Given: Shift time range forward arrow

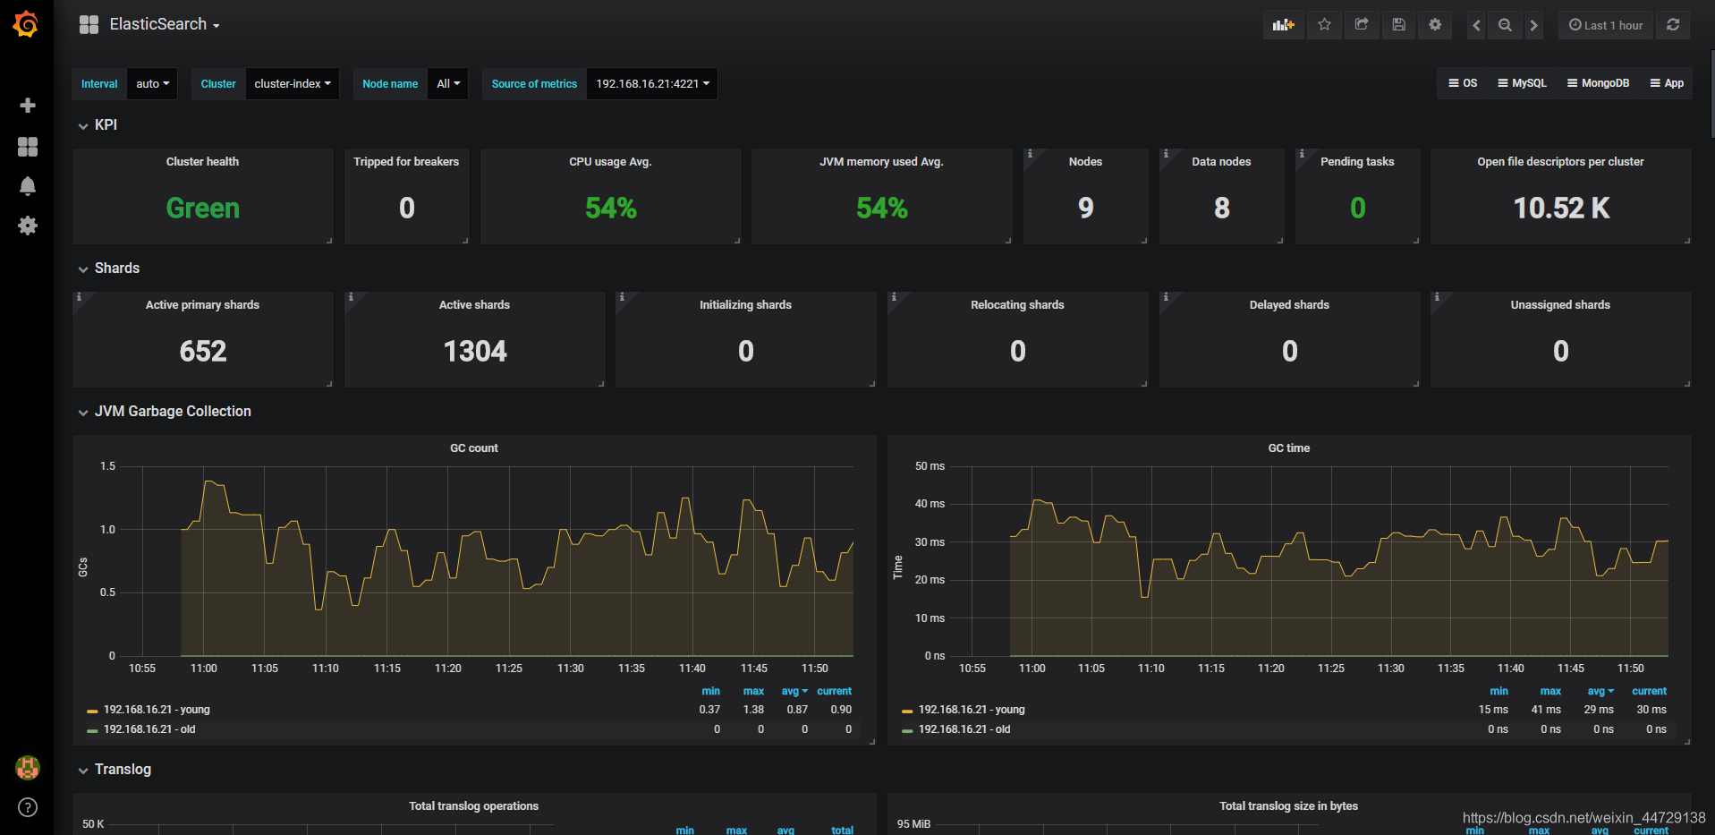Looking at the screenshot, I should (x=1534, y=25).
